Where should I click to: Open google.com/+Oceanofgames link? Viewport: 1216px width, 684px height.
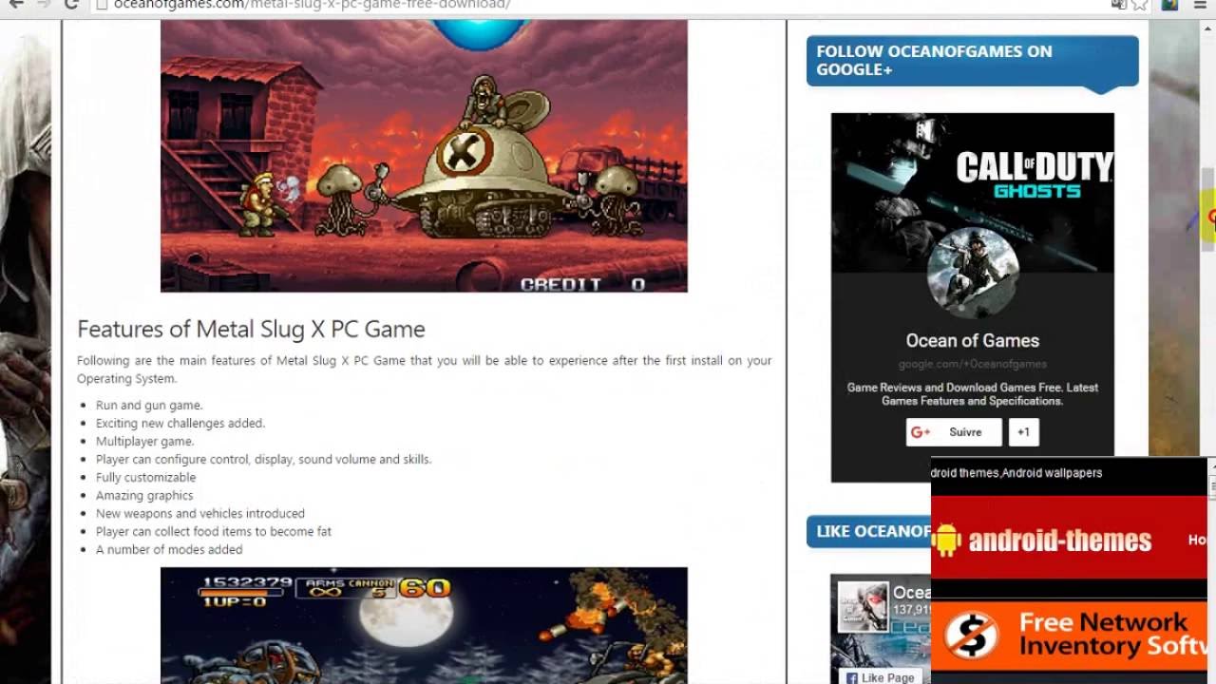point(972,364)
